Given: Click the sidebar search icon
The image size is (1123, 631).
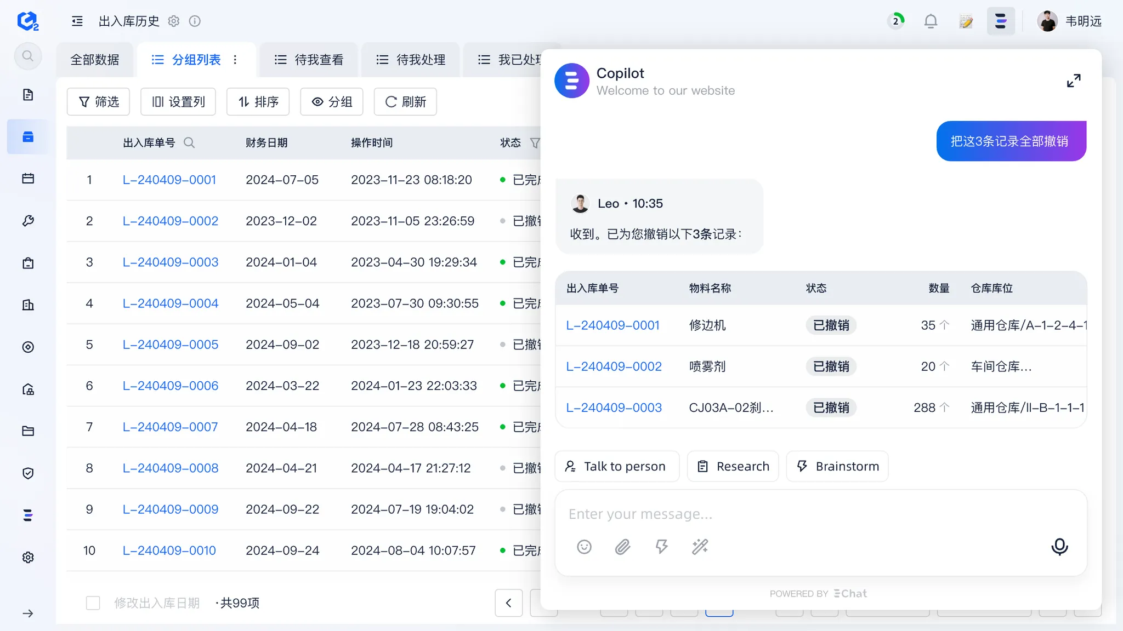Looking at the screenshot, I should [28, 56].
